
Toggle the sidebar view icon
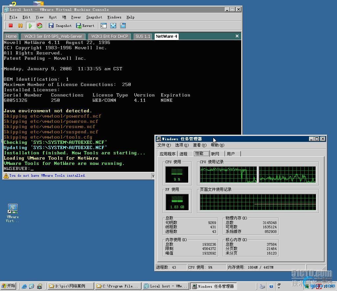click(104, 26)
